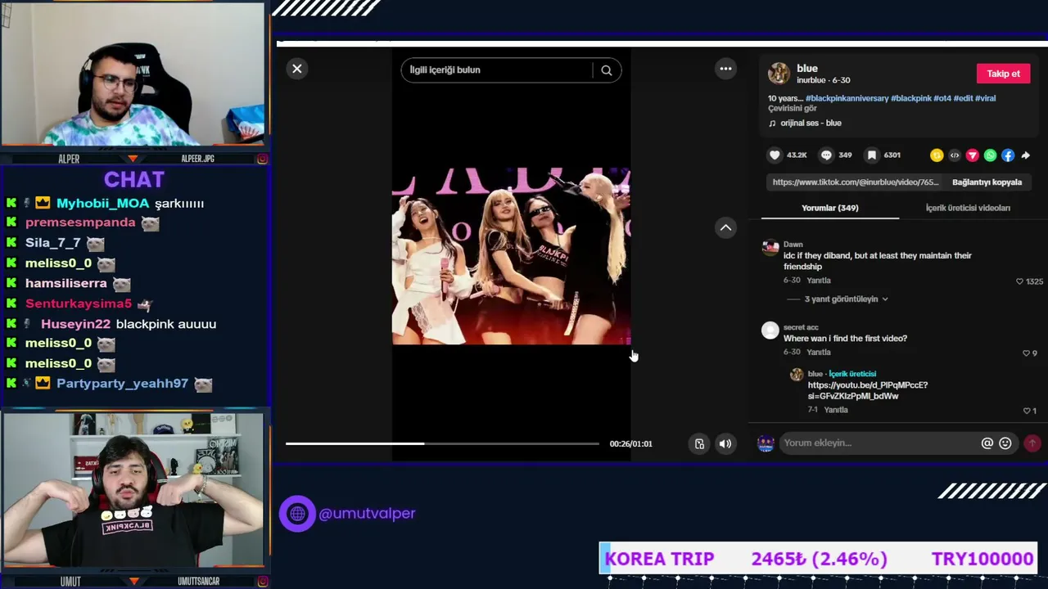1048x589 pixels.
Task: Repost the video with the yellow icon
Action: (937, 155)
